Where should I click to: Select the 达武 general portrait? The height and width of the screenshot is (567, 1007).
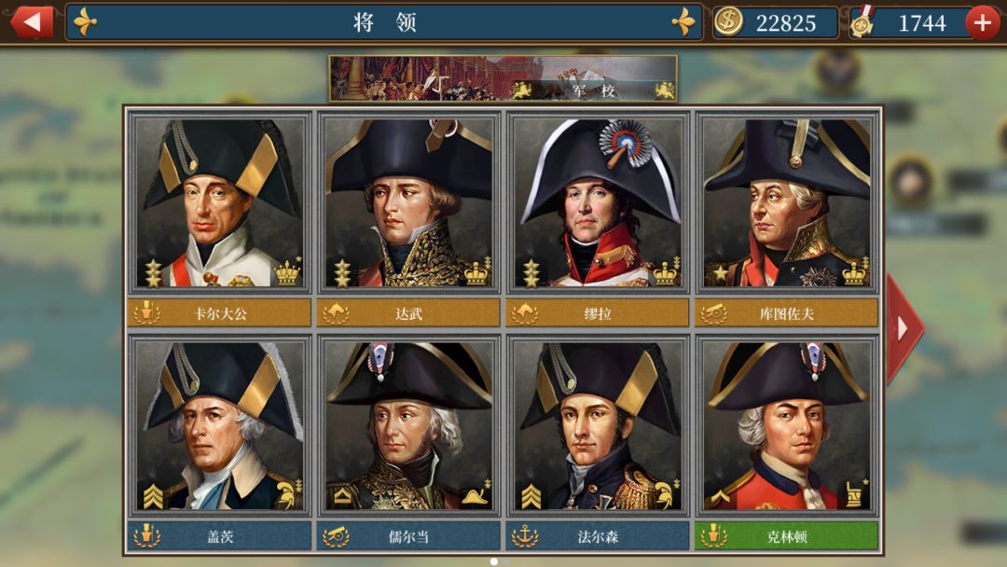(x=408, y=201)
